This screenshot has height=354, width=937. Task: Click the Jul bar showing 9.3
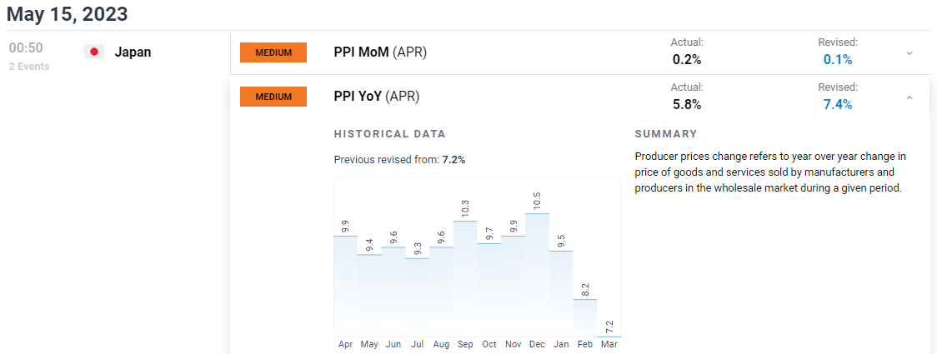(417, 298)
